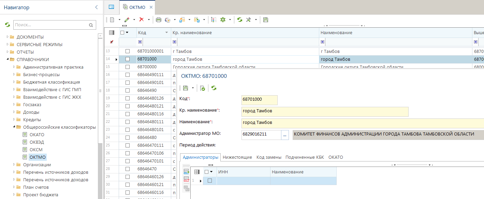Screen dimensions: 484x199
Task: Collapse the СПРАВОЧНИКИ folder
Action: 8,59
